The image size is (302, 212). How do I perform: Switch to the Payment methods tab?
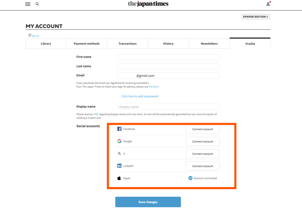[x=87, y=44]
